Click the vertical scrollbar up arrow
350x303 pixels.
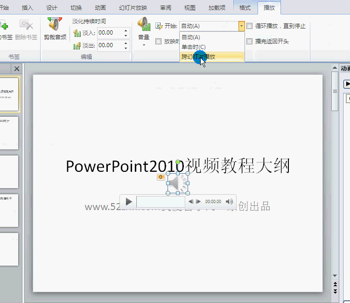point(335,68)
